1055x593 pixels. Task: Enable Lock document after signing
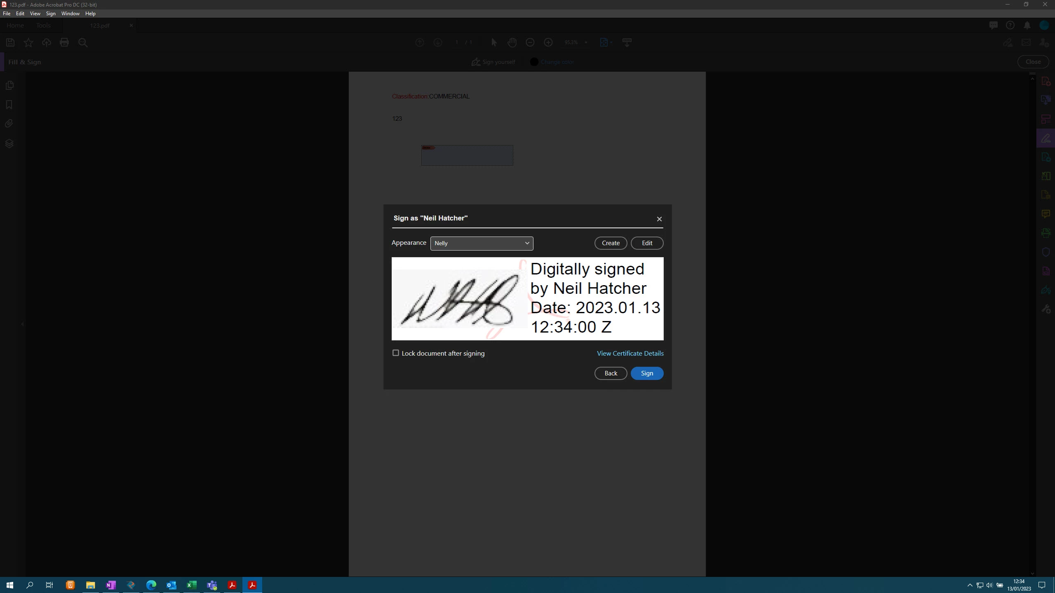pyautogui.click(x=396, y=353)
